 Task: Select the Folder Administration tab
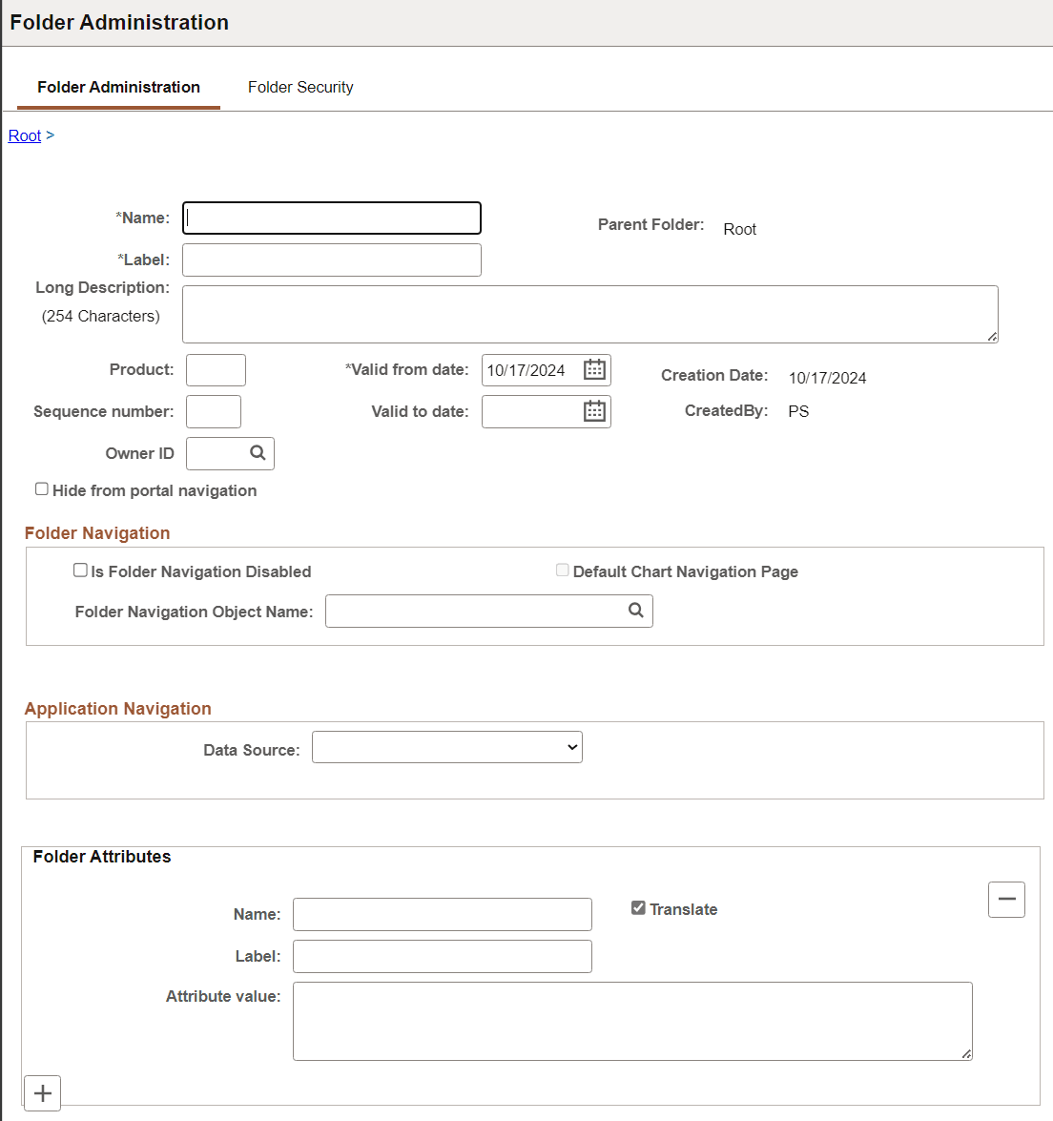tap(117, 87)
